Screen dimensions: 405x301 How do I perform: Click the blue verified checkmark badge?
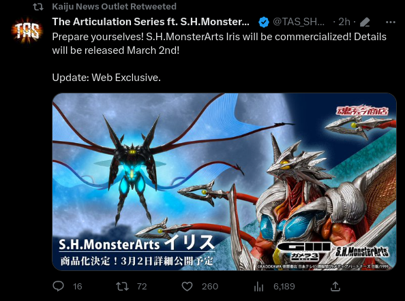coord(264,22)
